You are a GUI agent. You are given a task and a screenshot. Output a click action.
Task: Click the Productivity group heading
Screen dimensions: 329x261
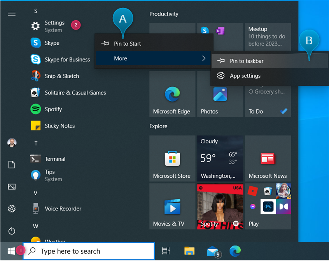164,14
